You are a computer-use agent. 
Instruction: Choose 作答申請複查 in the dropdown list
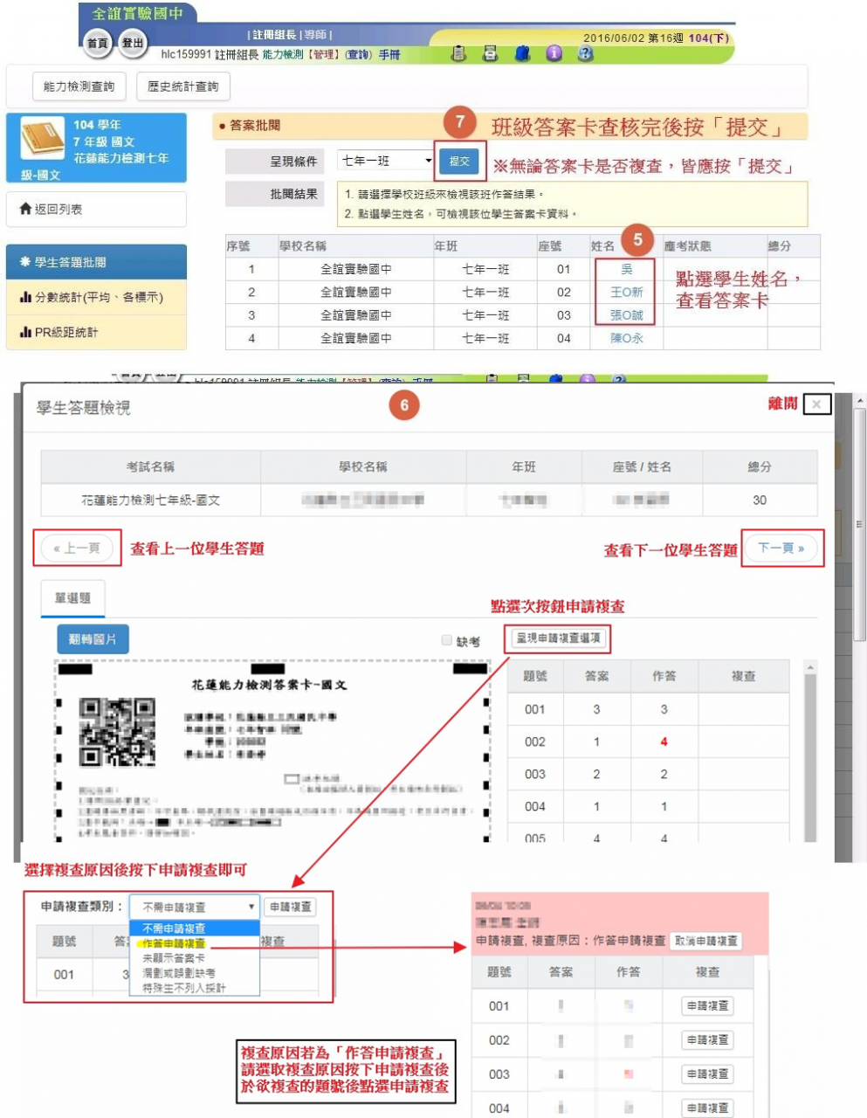175,943
